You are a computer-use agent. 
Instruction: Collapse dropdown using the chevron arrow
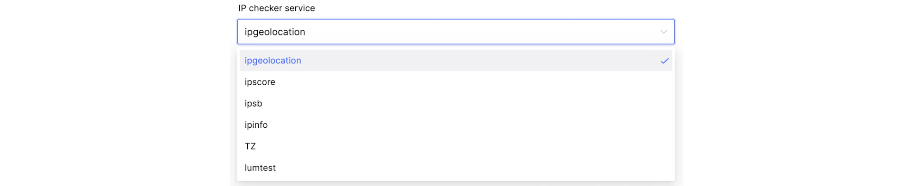pos(663,32)
